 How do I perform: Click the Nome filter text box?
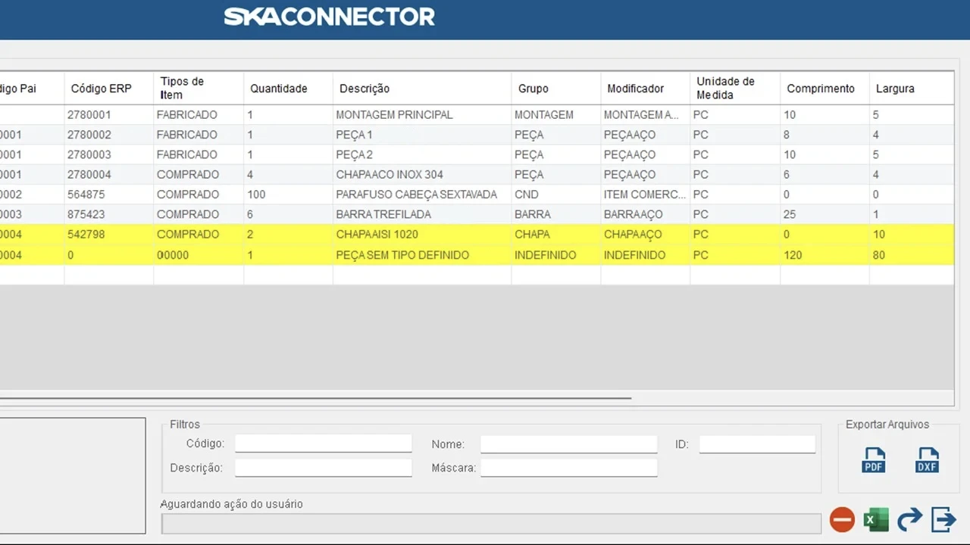pos(568,444)
